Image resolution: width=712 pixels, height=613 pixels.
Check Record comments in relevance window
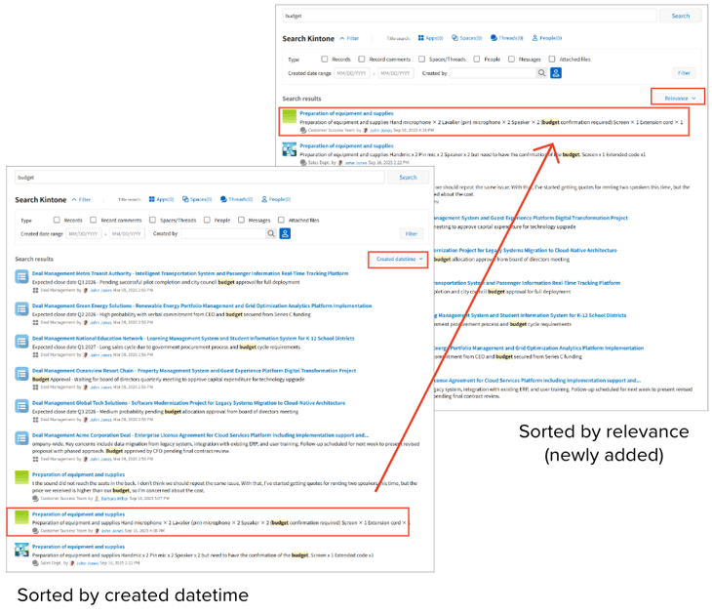coord(362,60)
